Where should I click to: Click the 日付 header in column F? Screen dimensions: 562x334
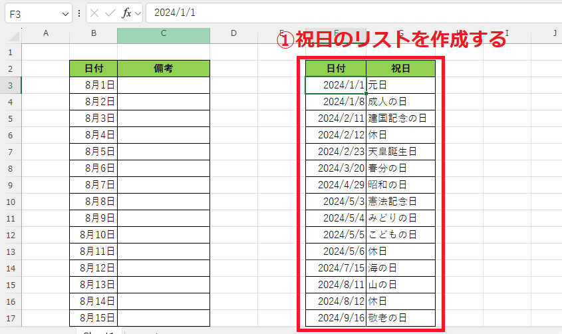pos(336,69)
